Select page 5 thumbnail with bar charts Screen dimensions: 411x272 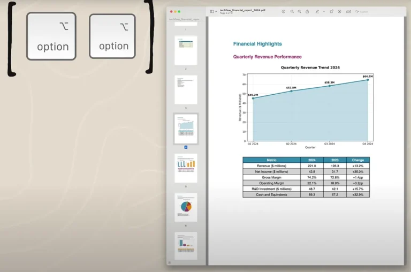pyautogui.click(x=186, y=168)
